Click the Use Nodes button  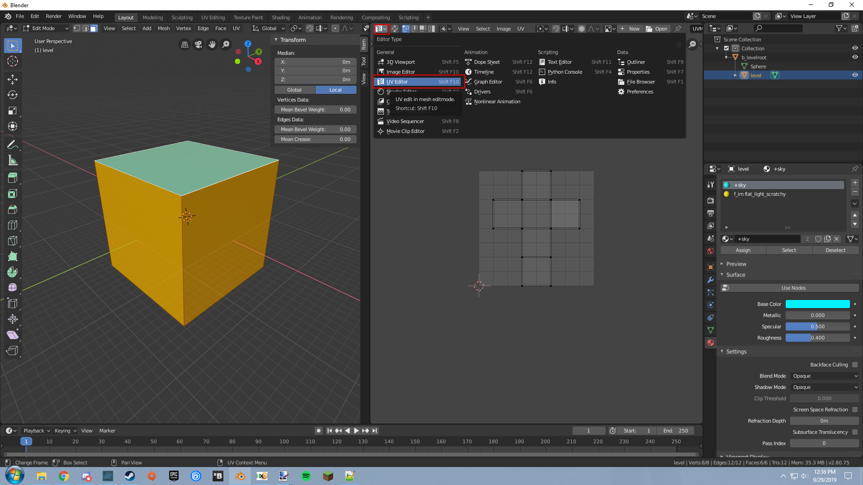coord(792,287)
